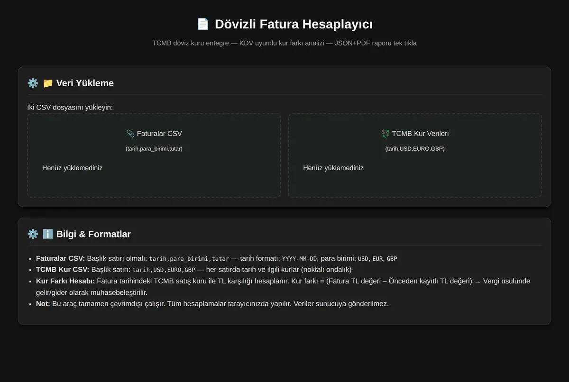Click the phrase Veriler sunucuya gönderilmez

coord(341,304)
